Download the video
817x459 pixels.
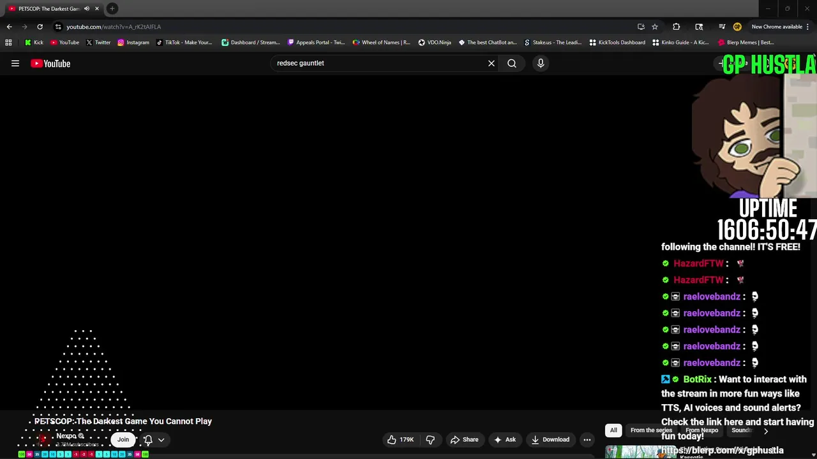pyautogui.click(x=550, y=439)
